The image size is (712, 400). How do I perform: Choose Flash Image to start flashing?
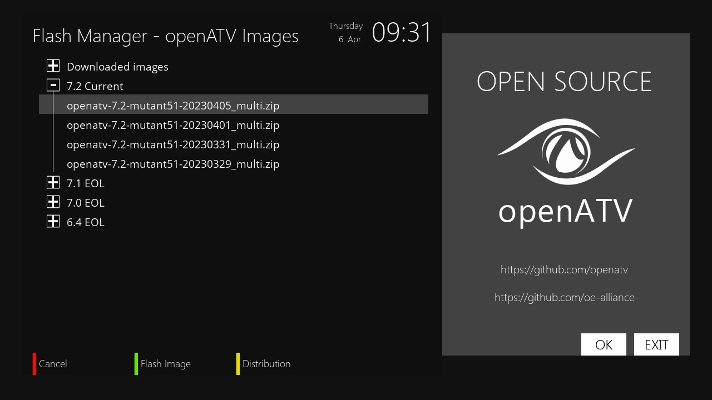(165, 364)
